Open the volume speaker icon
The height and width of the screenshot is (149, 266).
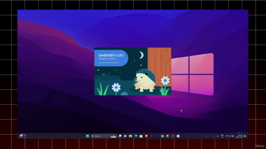(229, 136)
